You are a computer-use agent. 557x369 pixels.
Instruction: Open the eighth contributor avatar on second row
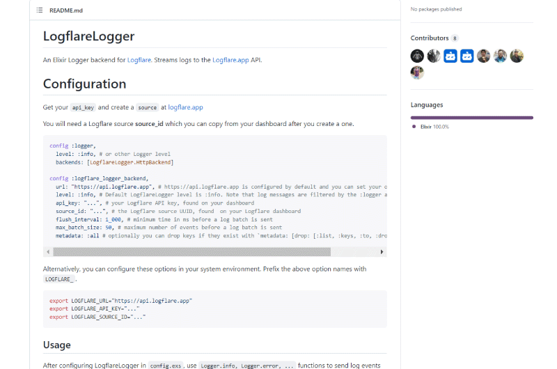point(417,72)
